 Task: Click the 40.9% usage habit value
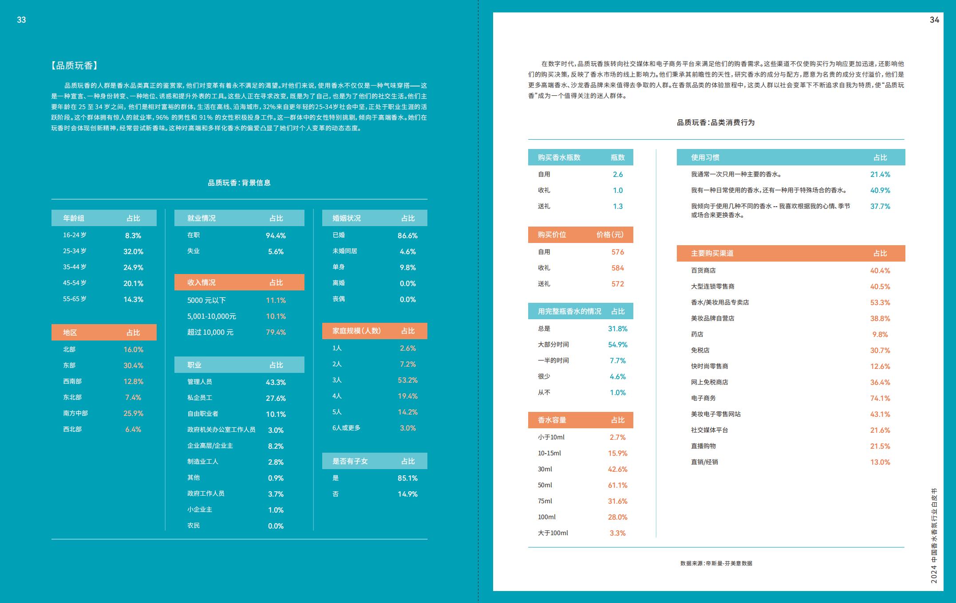[x=880, y=190]
